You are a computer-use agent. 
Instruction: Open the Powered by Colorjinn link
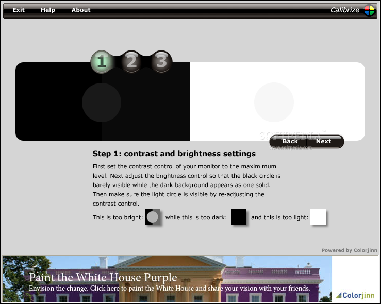(349, 250)
